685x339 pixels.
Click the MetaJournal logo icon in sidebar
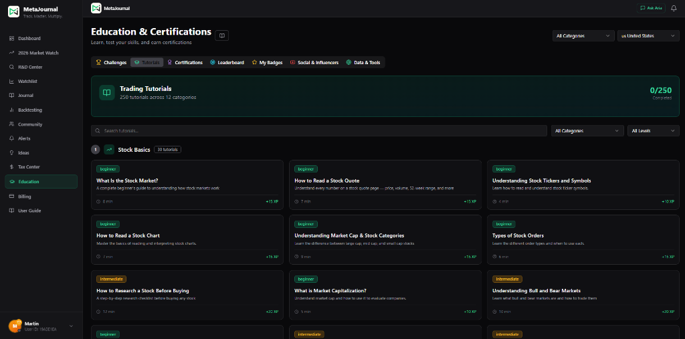(13, 12)
